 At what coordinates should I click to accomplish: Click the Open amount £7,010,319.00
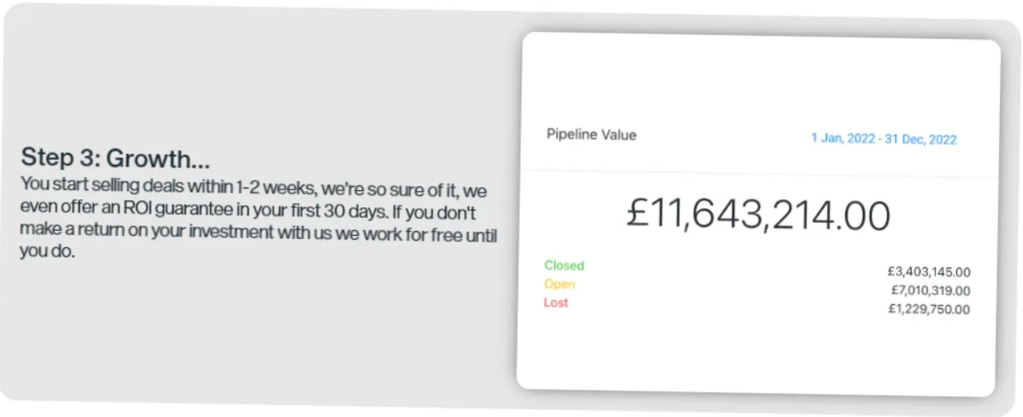pyautogui.click(x=929, y=291)
